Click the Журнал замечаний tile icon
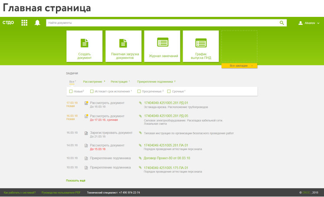Viewport: 324px width, 197px height. pos(163,42)
